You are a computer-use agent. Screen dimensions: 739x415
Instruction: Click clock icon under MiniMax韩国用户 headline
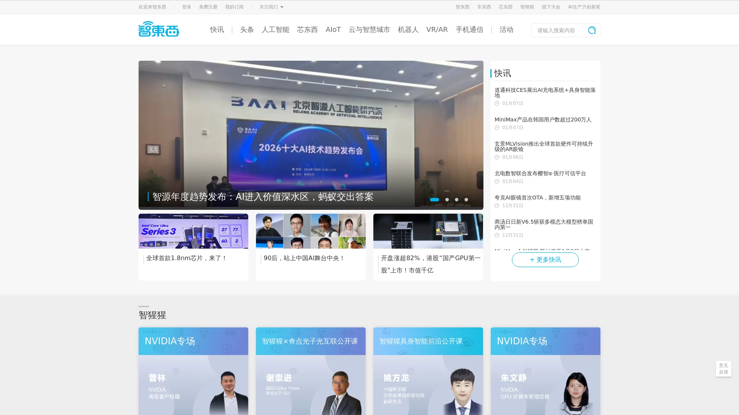click(497, 128)
